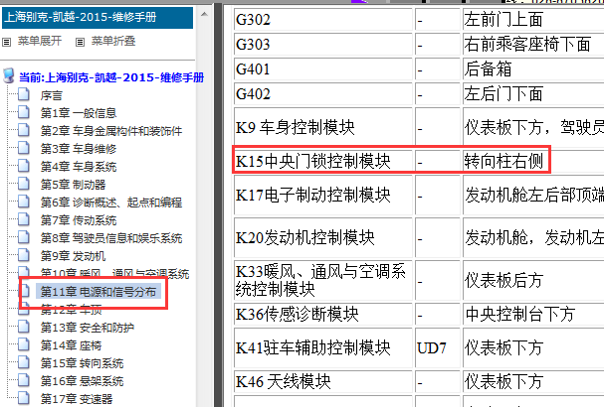The height and width of the screenshot is (407, 604).
Task: Click the page icon beside 第8章 驾驶员信息和娱乐系统
Action: (24, 237)
